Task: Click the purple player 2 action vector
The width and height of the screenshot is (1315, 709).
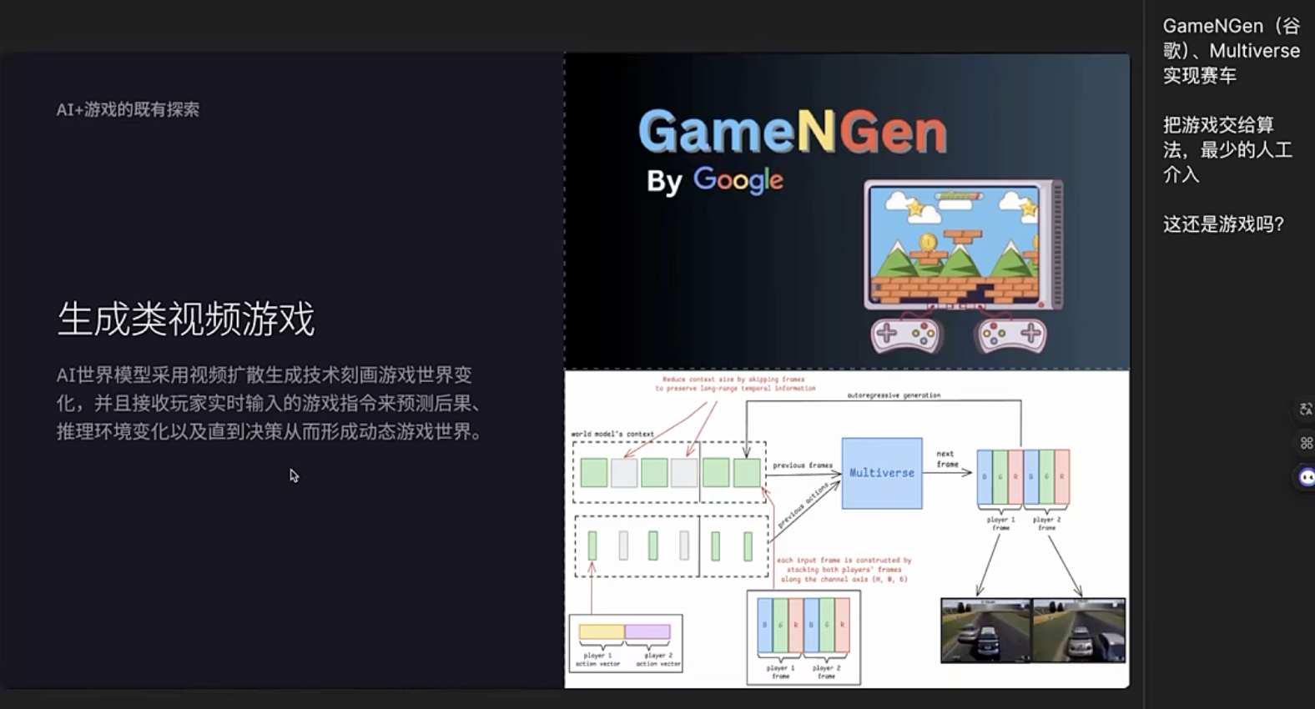Action: pyautogui.click(x=648, y=632)
